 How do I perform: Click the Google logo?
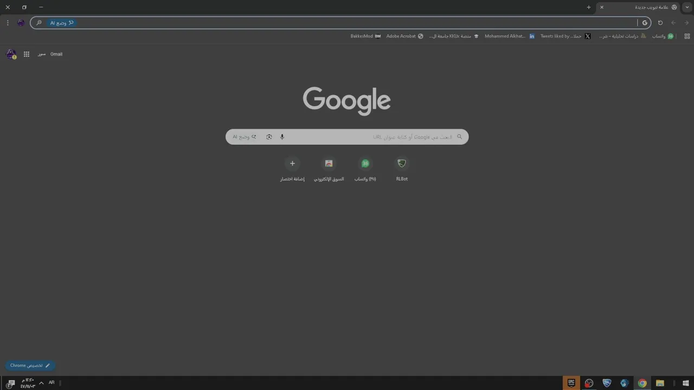coord(347,101)
